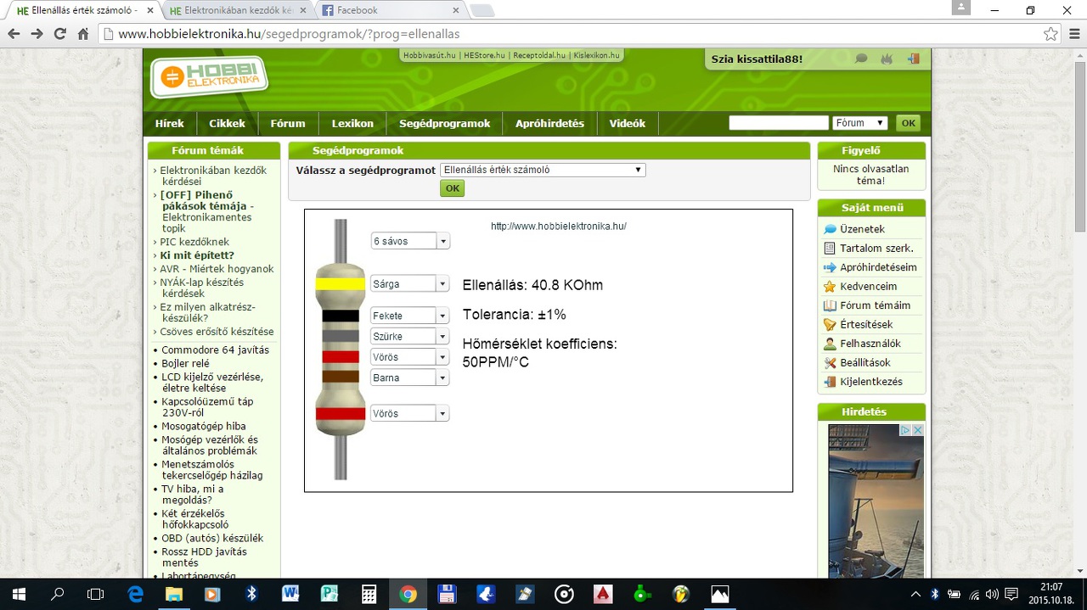Open the Cikkek menu item
The image size is (1087, 610).
[228, 123]
